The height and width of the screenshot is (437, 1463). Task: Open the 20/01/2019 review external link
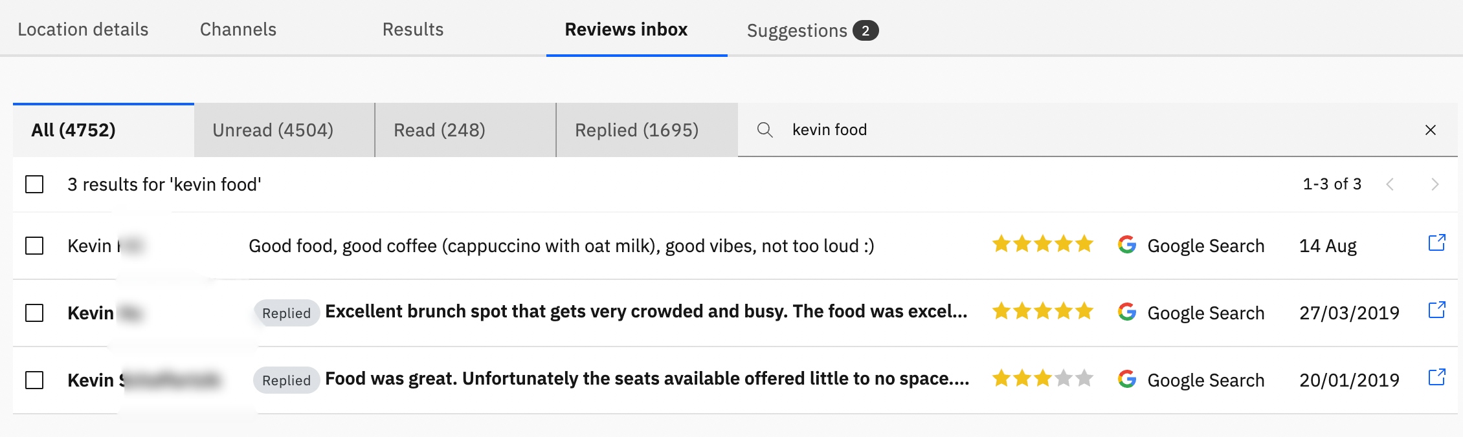(1436, 378)
